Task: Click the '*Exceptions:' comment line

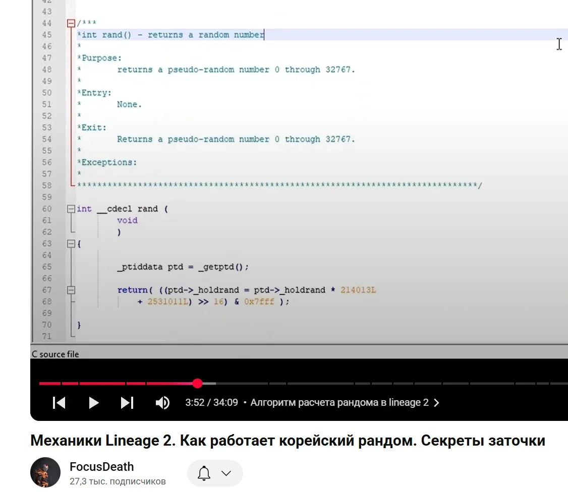Action: tap(107, 162)
